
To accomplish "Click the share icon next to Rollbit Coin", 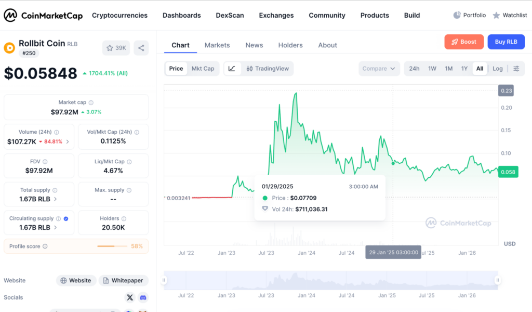I will [x=141, y=48].
